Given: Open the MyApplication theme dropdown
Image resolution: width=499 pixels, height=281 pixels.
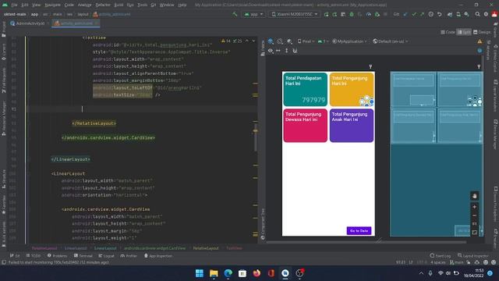Looking at the screenshot, I should 349,41.
